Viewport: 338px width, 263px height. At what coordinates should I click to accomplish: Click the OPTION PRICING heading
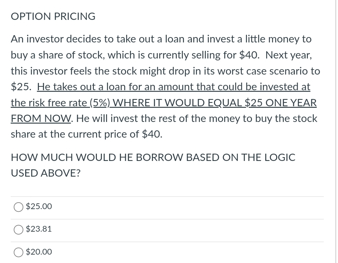(53, 16)
